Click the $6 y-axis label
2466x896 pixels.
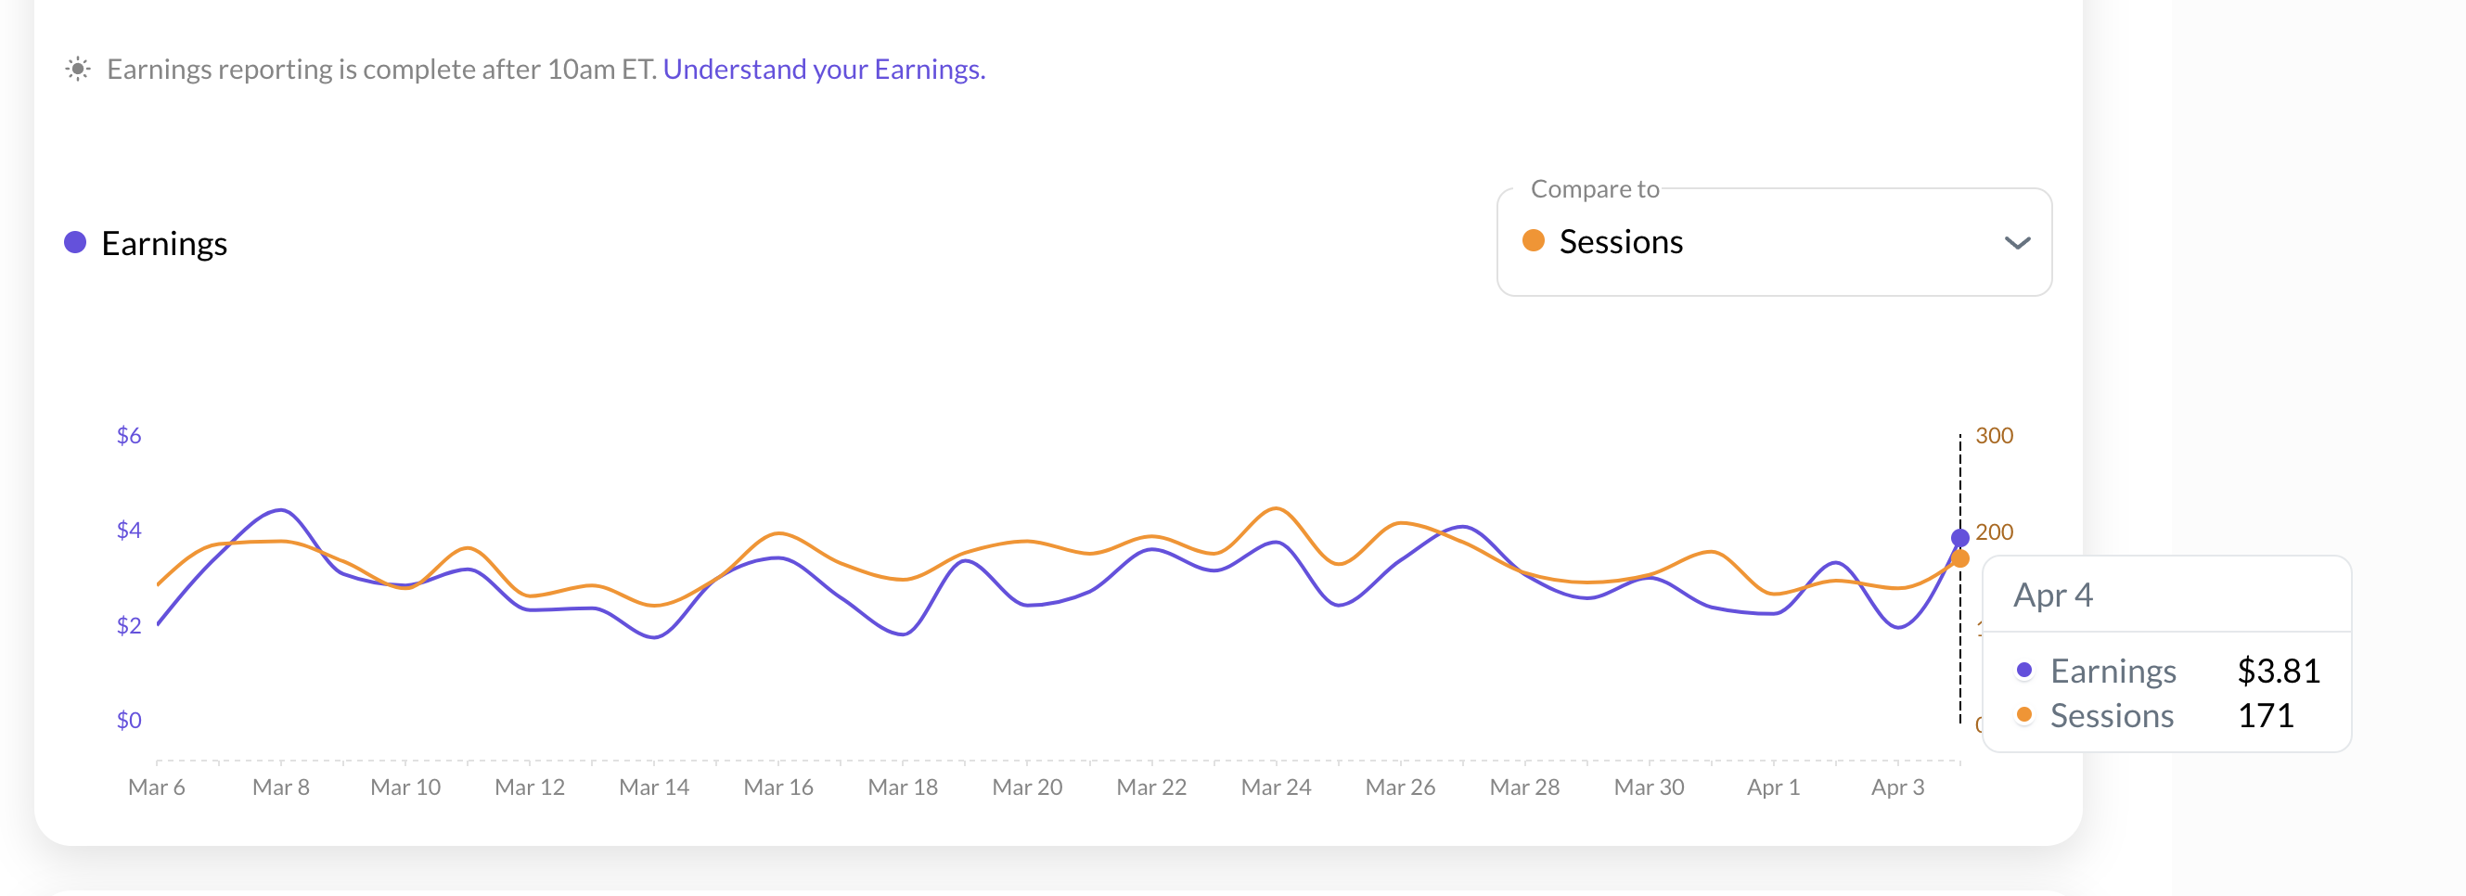(x=128, y=436)
